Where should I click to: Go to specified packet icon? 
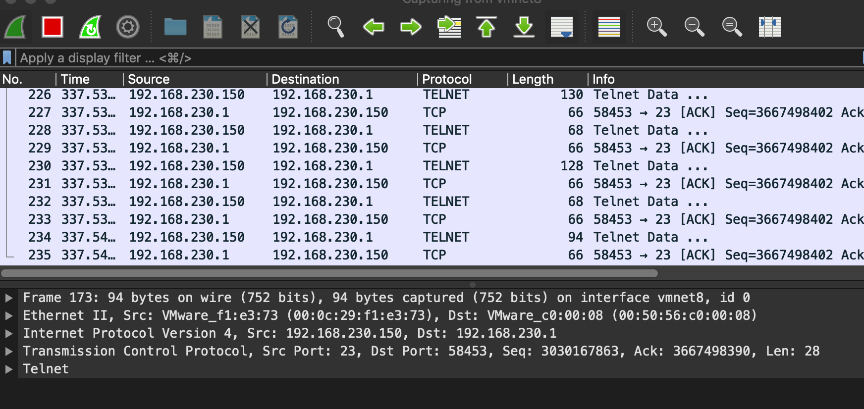click(x=449, y=27)
